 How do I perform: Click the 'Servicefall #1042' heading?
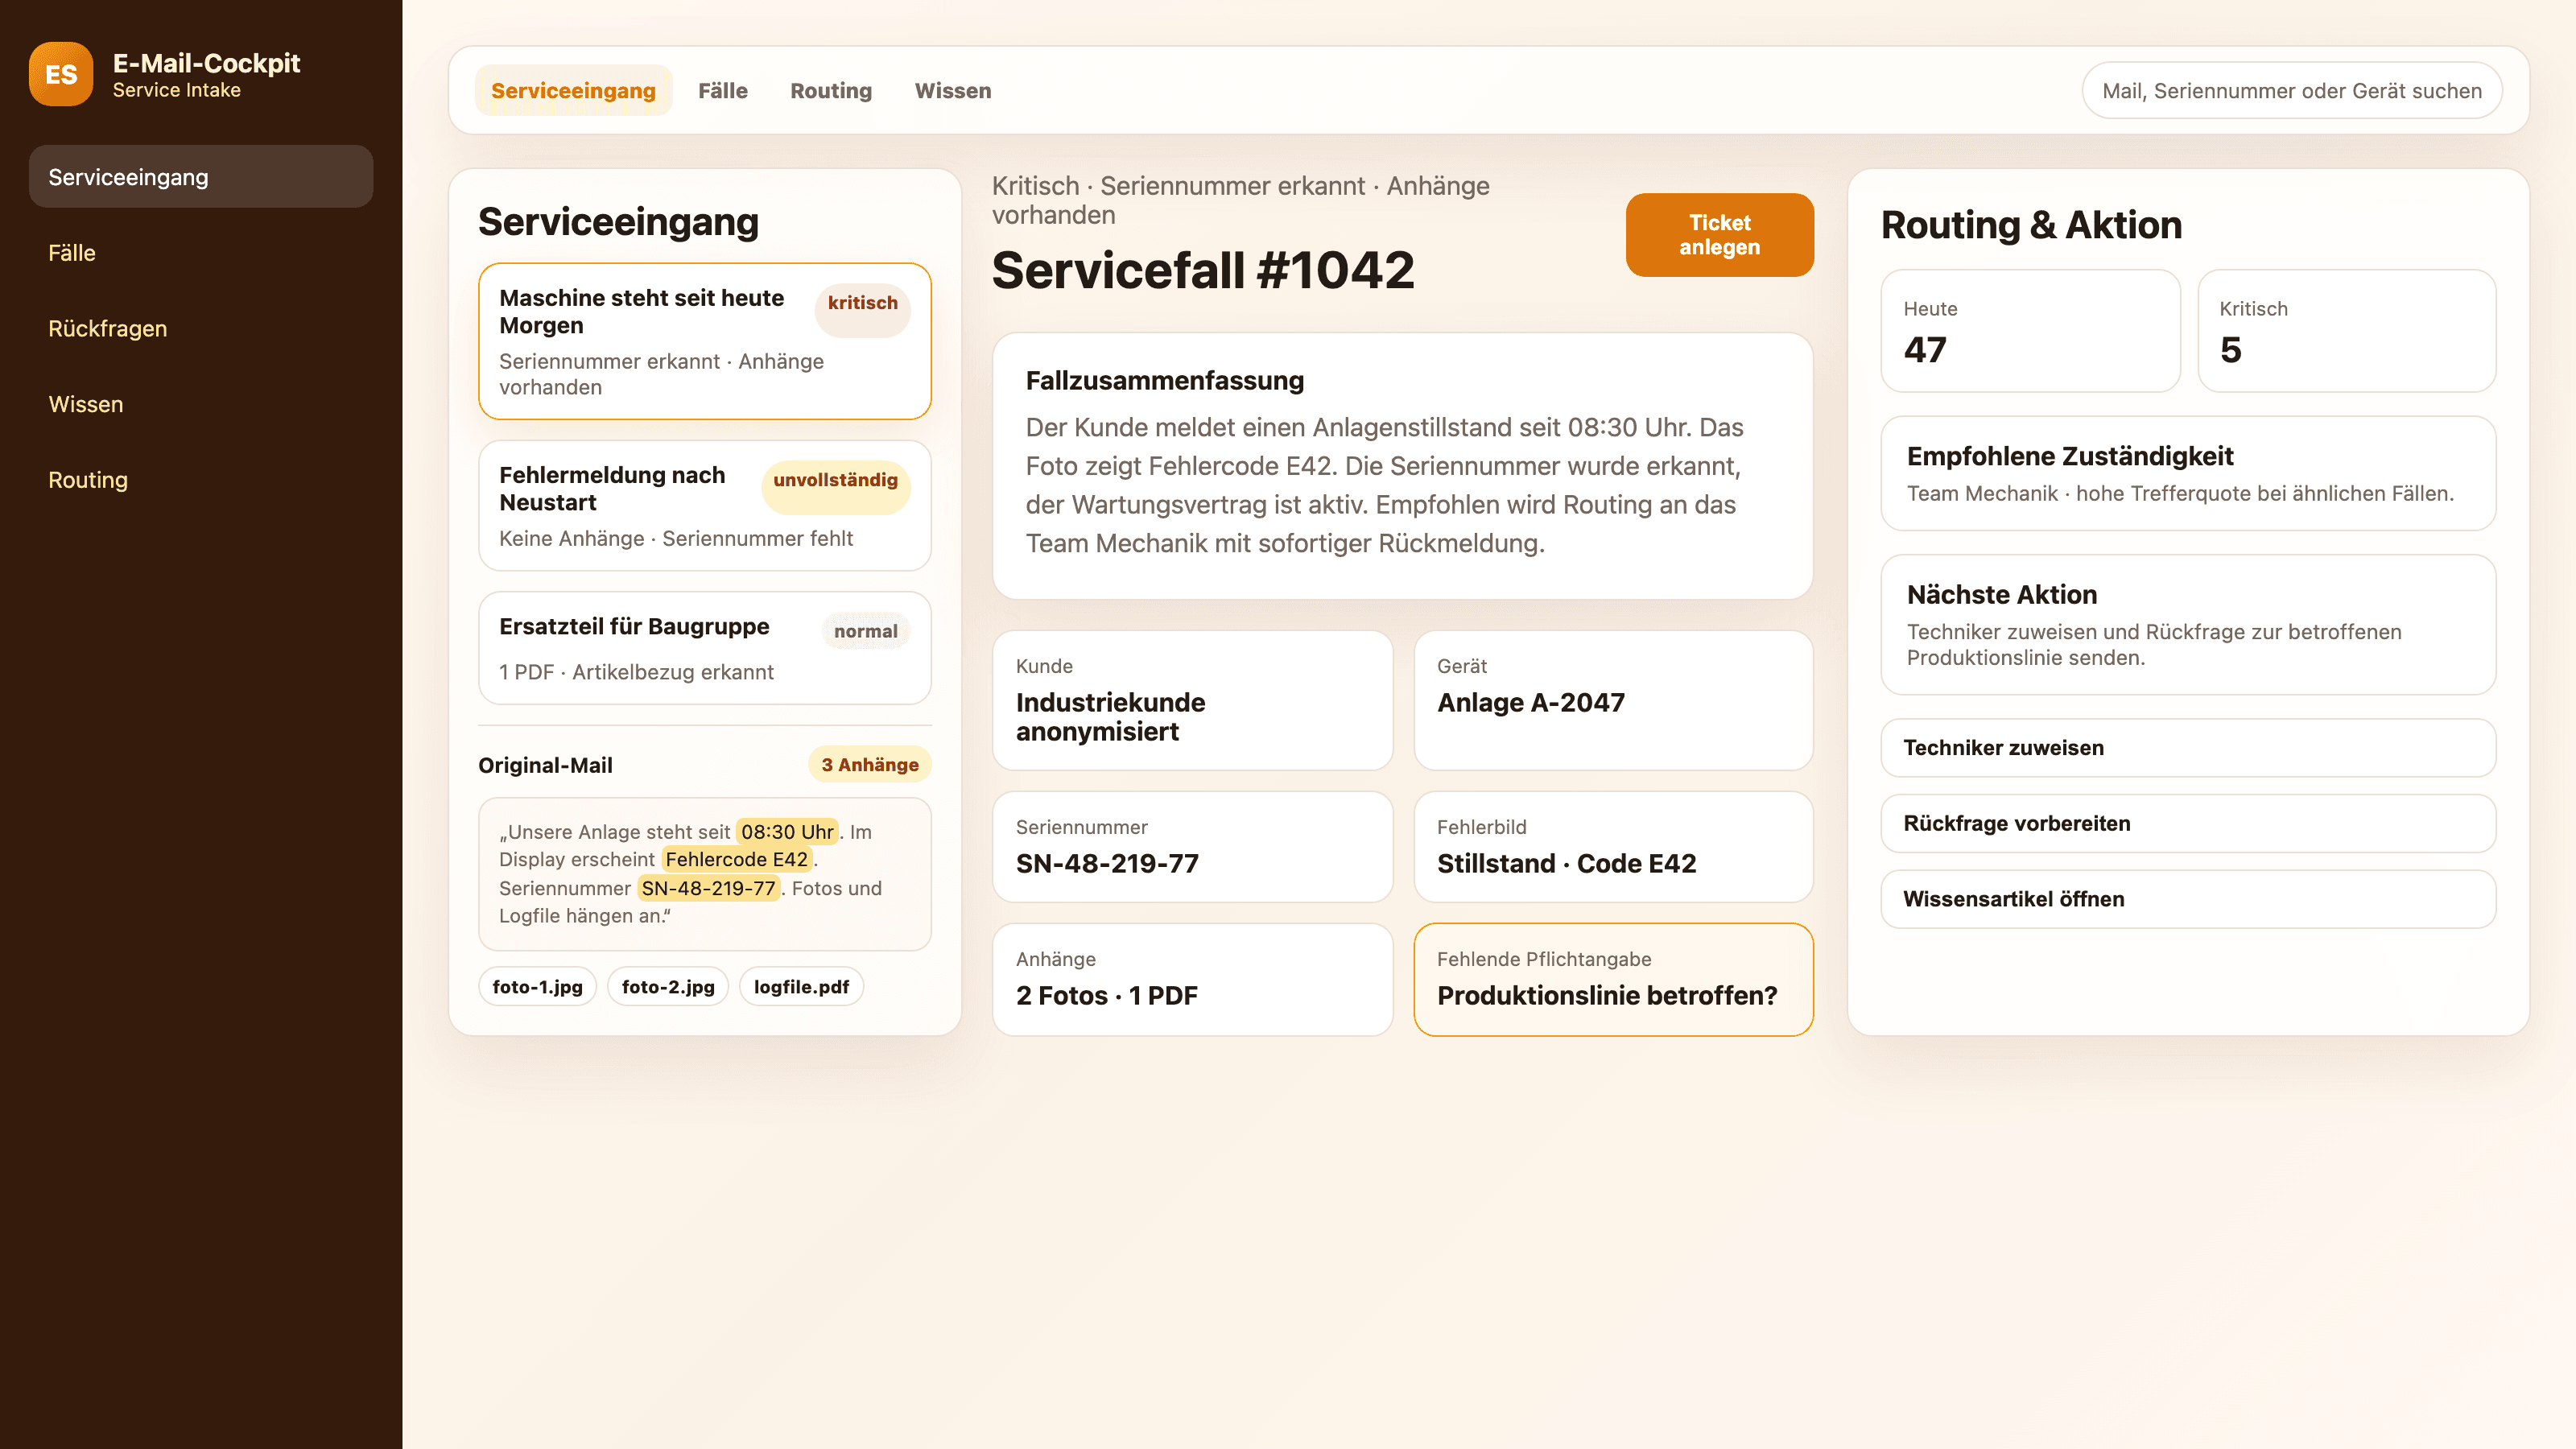click(1203, 271)
